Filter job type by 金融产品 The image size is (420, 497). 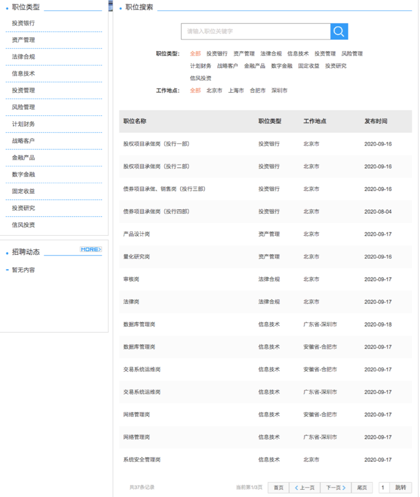255,66
